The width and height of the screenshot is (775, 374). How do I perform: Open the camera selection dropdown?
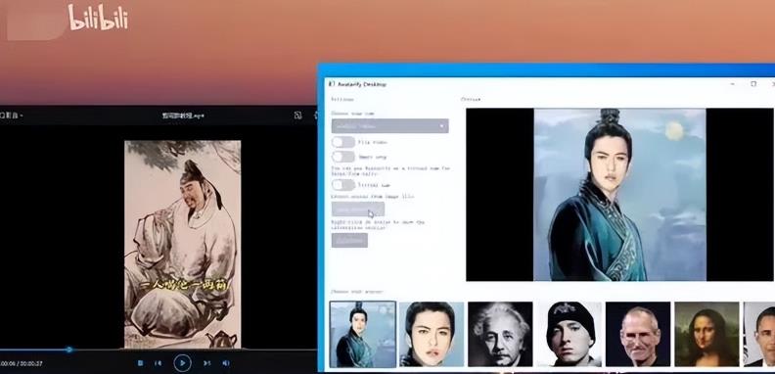point(390,126)
